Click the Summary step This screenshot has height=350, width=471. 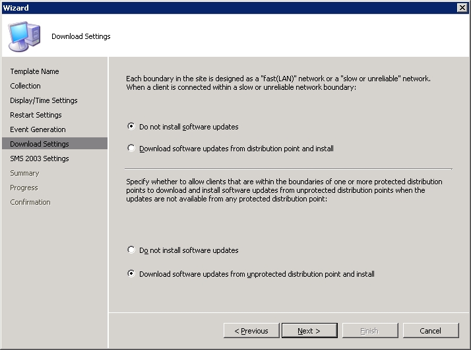[x=24, y=173]
